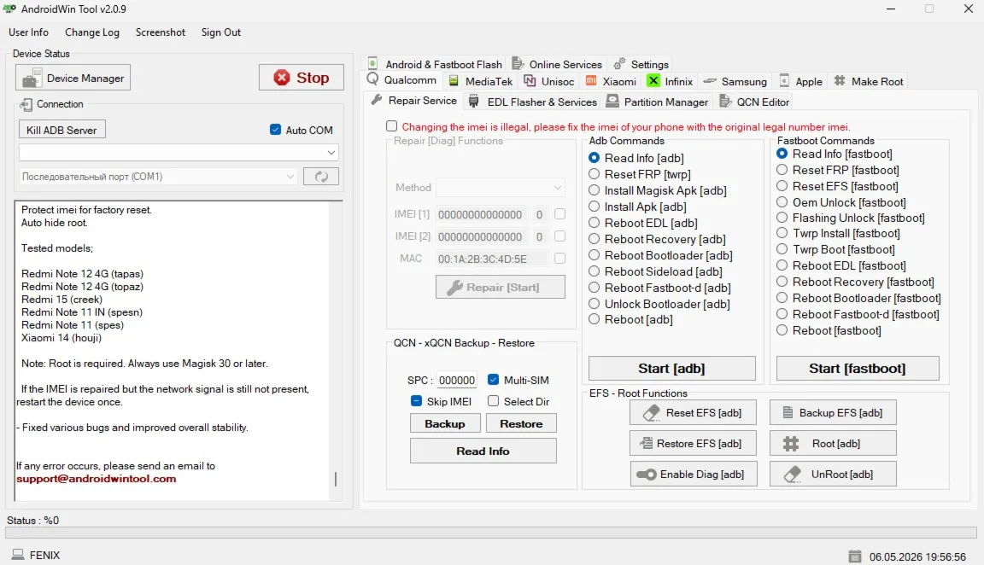Select Reboot EDL [adb] radio button
The image size is (984, 565).
[594, 223]
